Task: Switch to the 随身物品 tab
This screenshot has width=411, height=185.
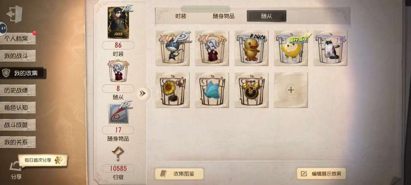Action: pyautogui.click(x=223, y=16)
